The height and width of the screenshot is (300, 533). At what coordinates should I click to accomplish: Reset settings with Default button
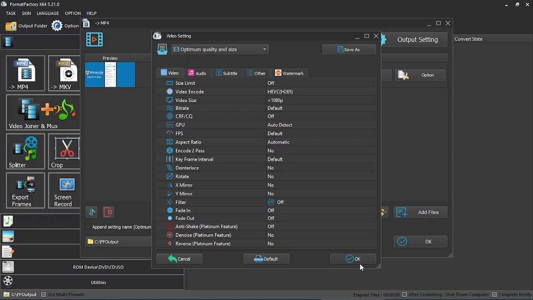(x=266, y=259)
